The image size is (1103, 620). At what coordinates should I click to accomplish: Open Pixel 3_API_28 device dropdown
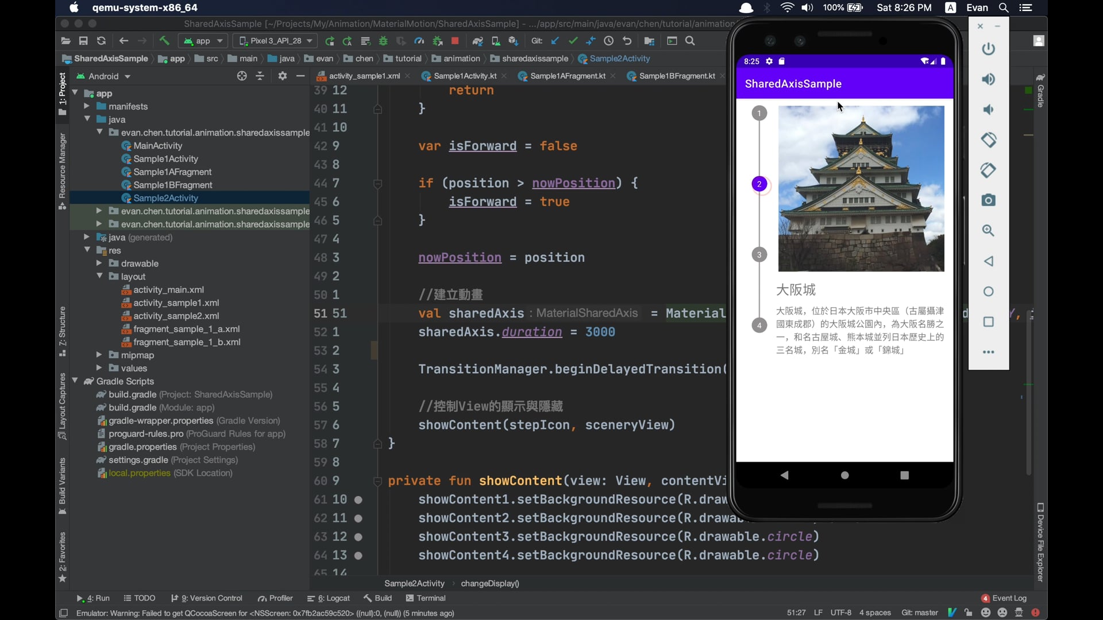276,41
